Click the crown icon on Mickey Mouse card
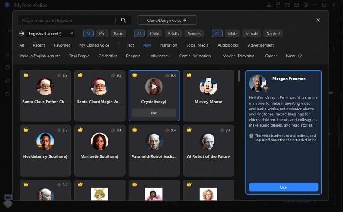 [189, 75]
